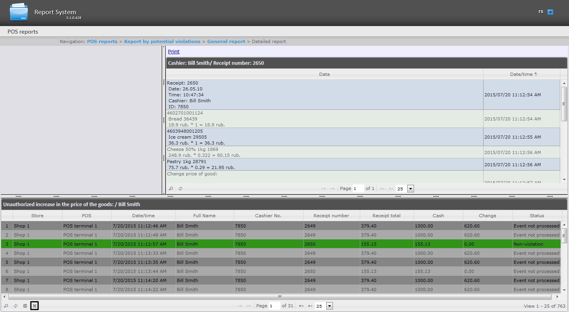569x312 pixels.
Task: Go to Report by potential violations breadcrumb
Action: 162,41
